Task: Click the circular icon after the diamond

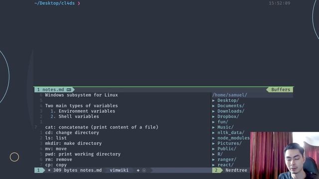Action: point(144,170)
